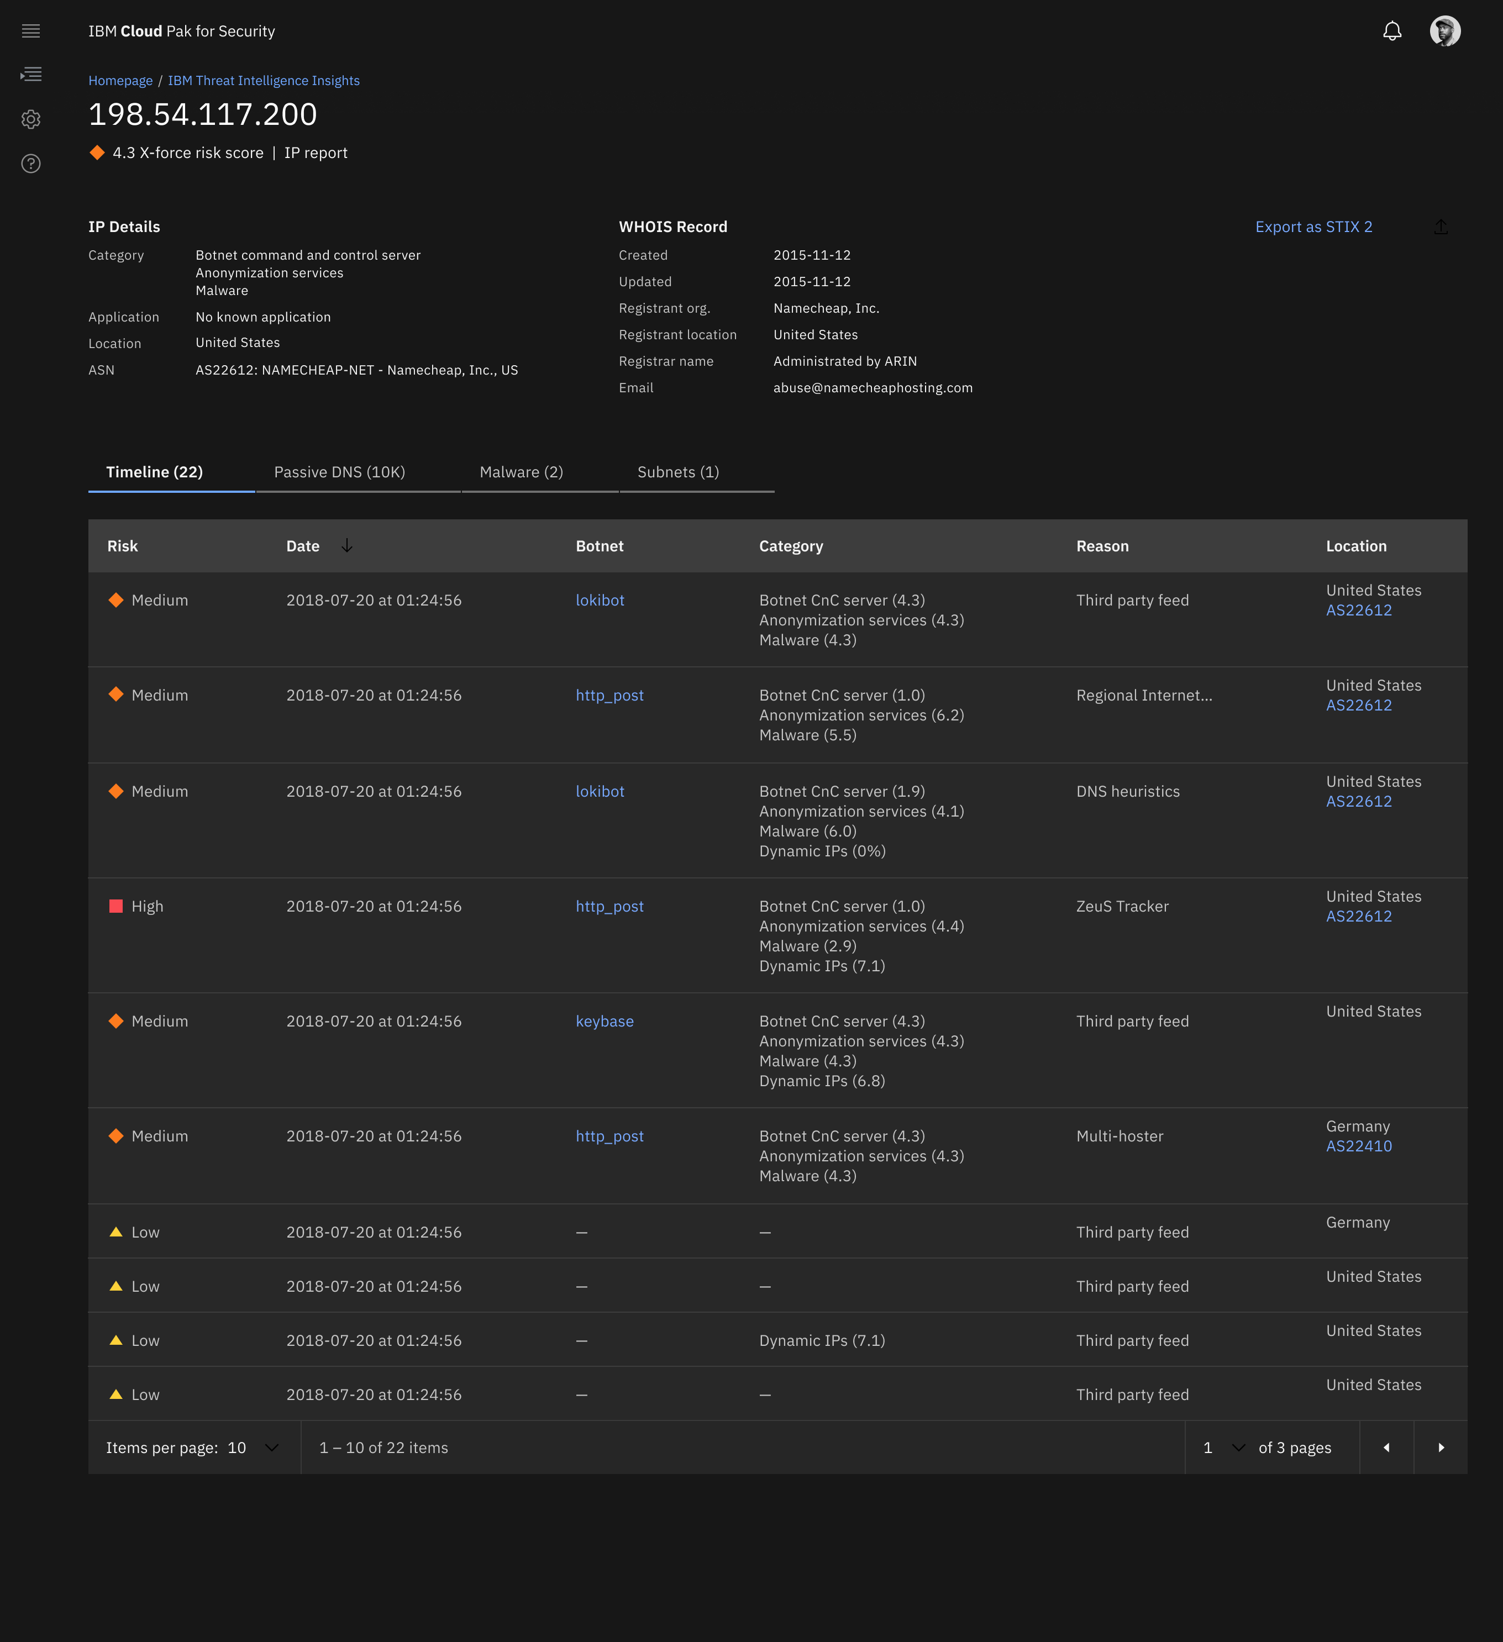Click the 198.54.117.200 IP heading
Image resolution: width=1503 pixels, height=1642 pixels.
point(203,114)
